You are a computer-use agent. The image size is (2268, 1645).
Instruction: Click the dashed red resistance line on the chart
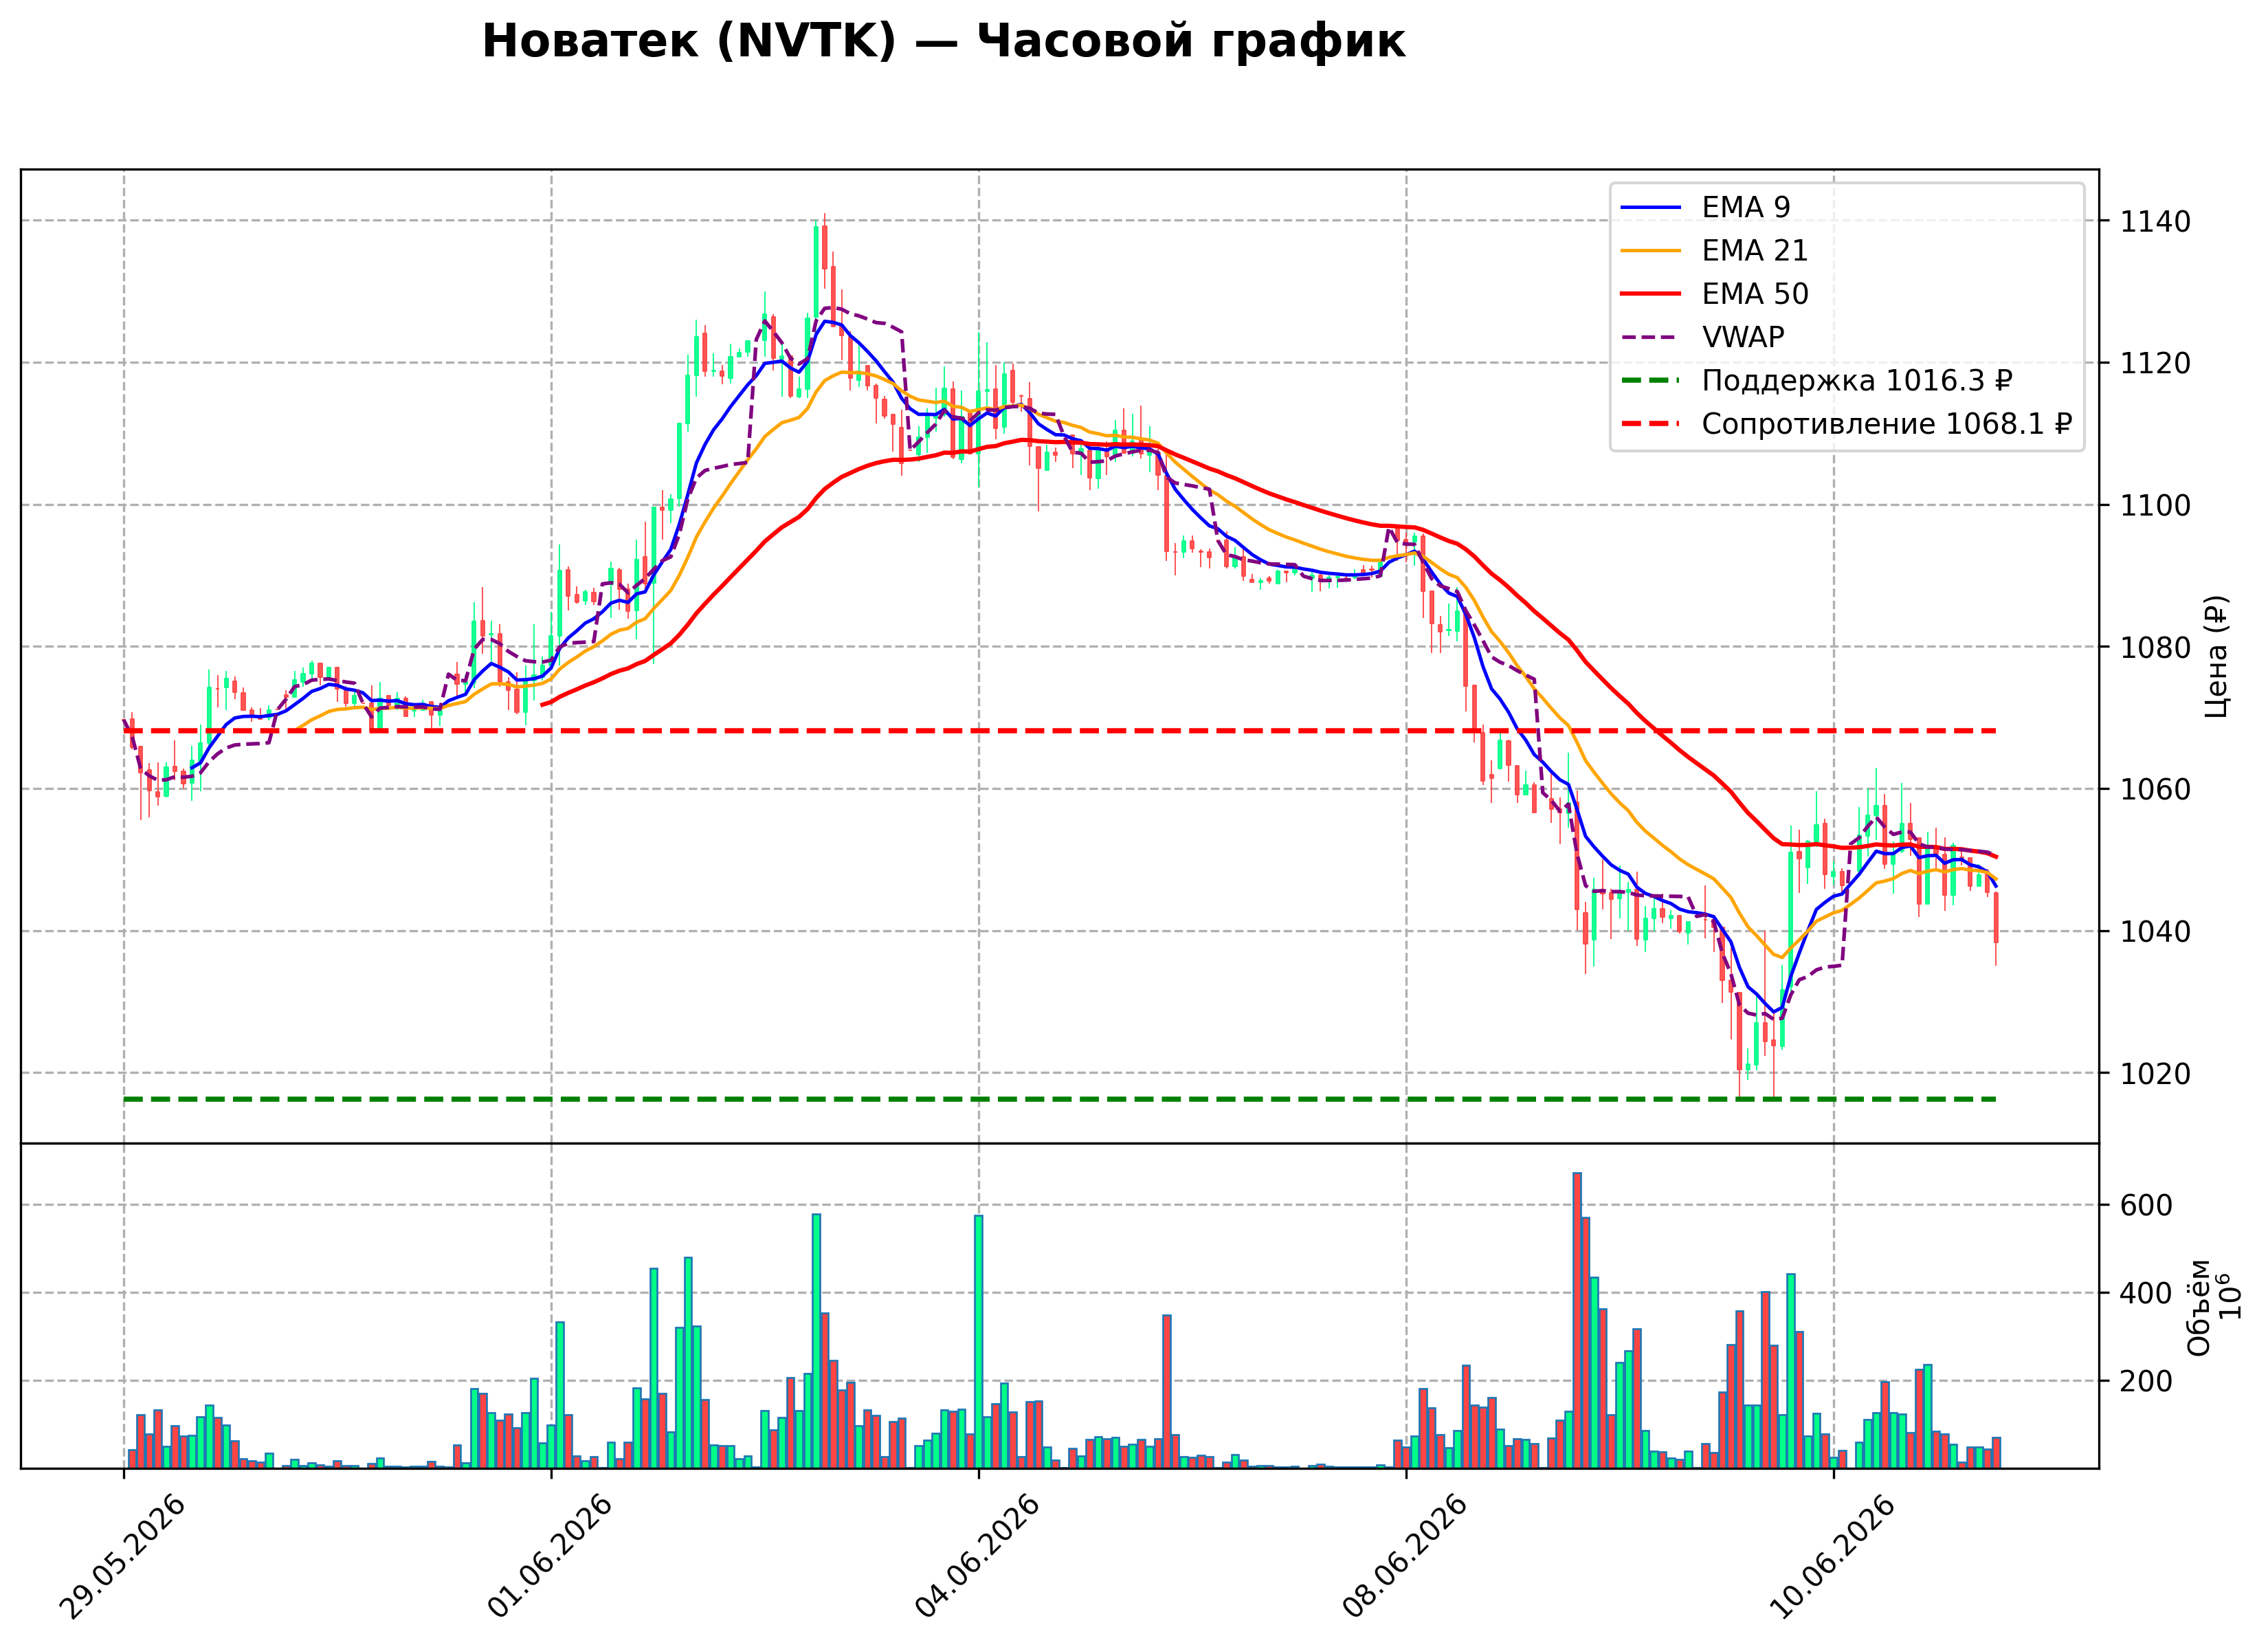click(1060, 731)
